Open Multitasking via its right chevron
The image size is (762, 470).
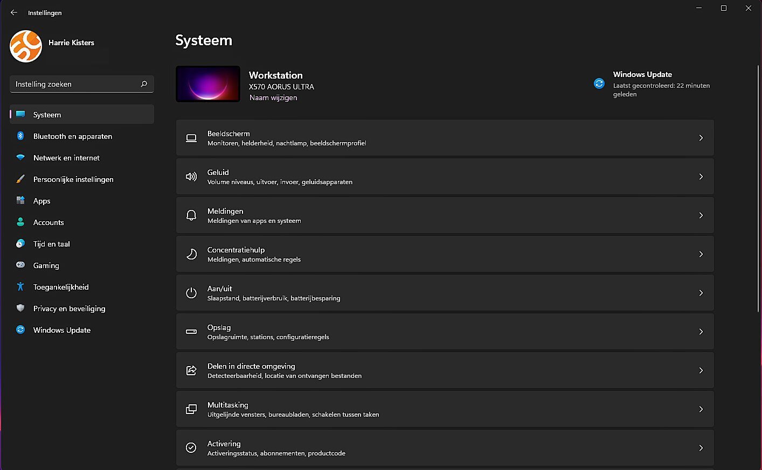[701, 409]
